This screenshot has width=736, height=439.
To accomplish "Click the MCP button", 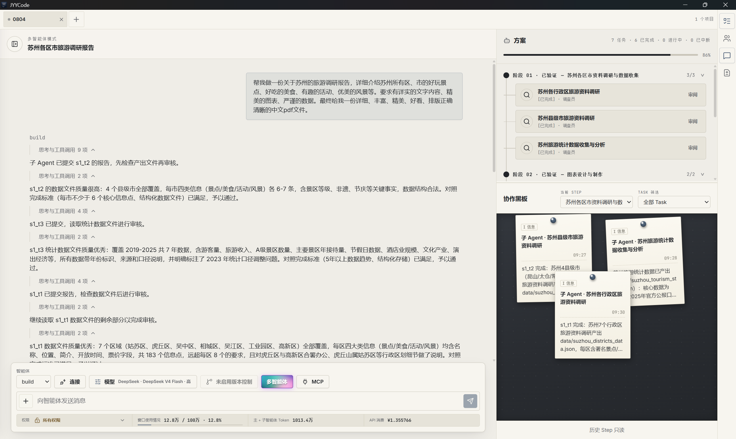I will point(313,382).
